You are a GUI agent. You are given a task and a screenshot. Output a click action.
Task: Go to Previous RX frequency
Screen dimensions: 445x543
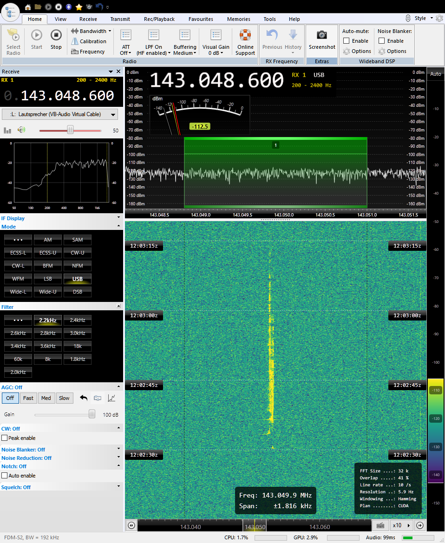272,40
